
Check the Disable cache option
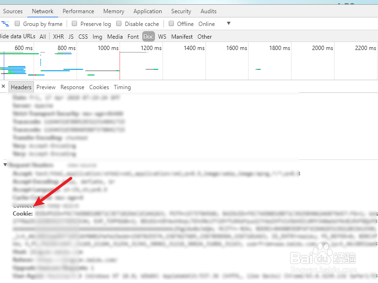pos(119,24)
